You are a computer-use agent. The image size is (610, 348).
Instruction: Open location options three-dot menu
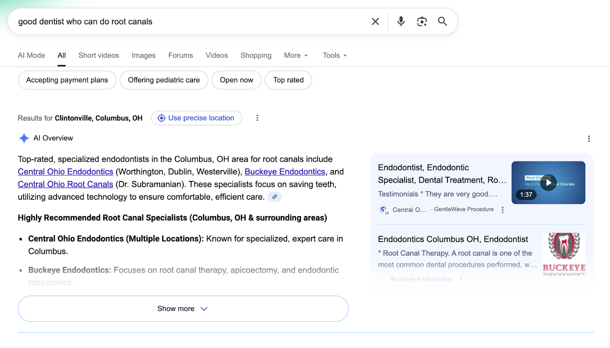(x=257, y=118)
